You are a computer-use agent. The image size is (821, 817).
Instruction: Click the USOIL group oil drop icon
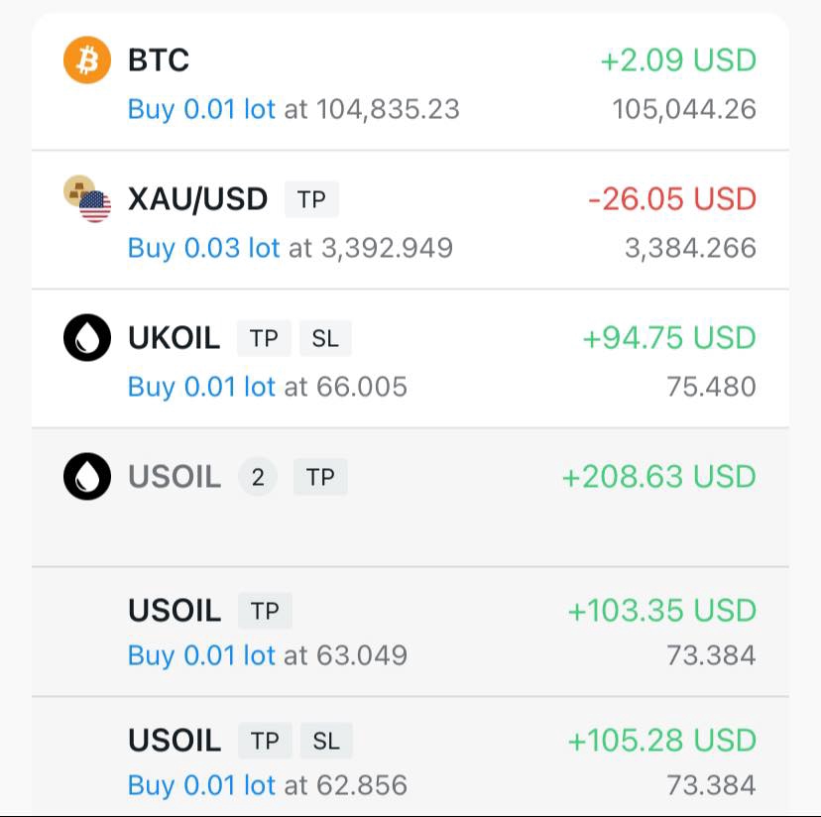[87, 477]
